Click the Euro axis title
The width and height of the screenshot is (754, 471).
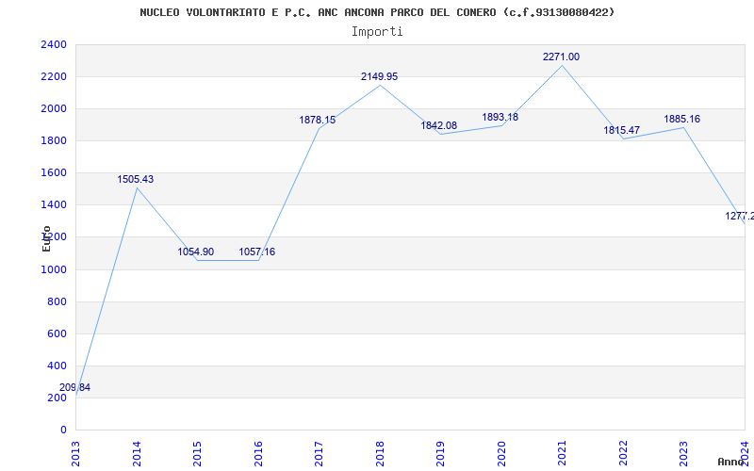(x=46, y=239)
